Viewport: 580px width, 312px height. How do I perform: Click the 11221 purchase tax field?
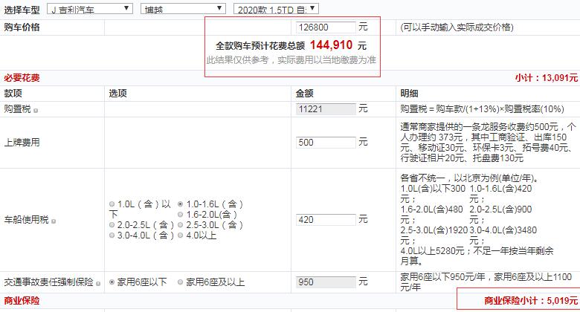point(326,109)
